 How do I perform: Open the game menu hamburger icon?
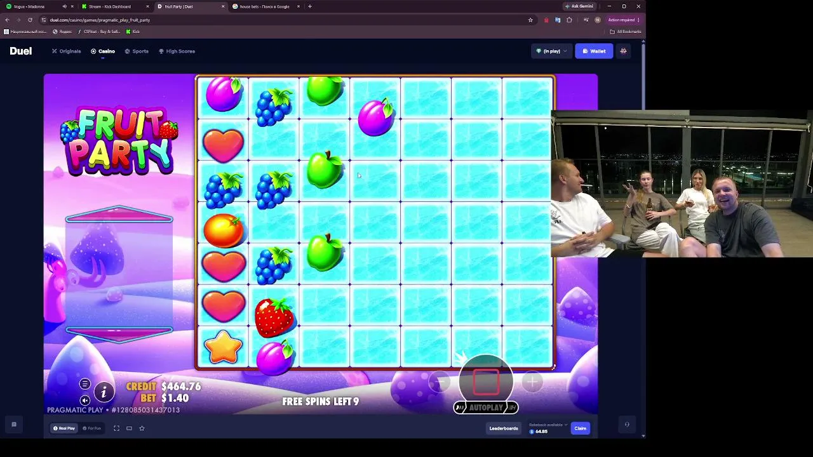tap(84, 384)
